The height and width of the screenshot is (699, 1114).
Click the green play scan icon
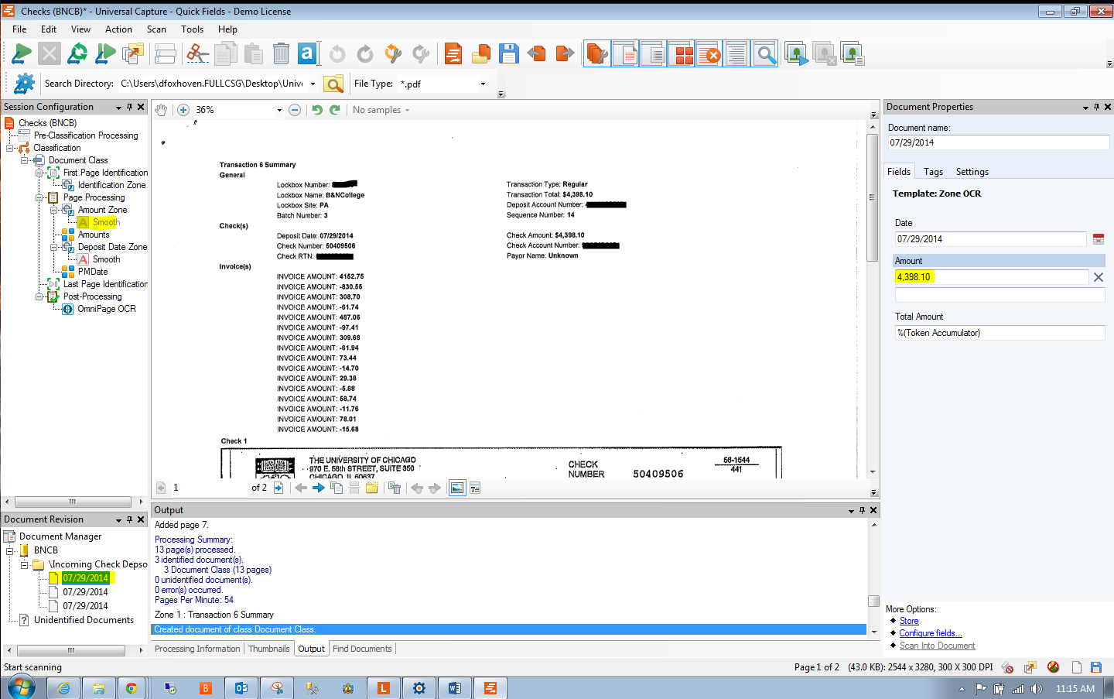pos(22,53)
